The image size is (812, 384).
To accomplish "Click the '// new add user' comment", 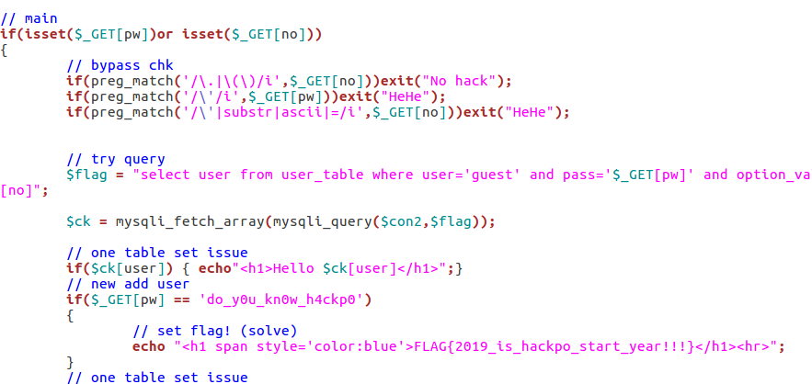I will pyautogui.click(x=129, y=284).
